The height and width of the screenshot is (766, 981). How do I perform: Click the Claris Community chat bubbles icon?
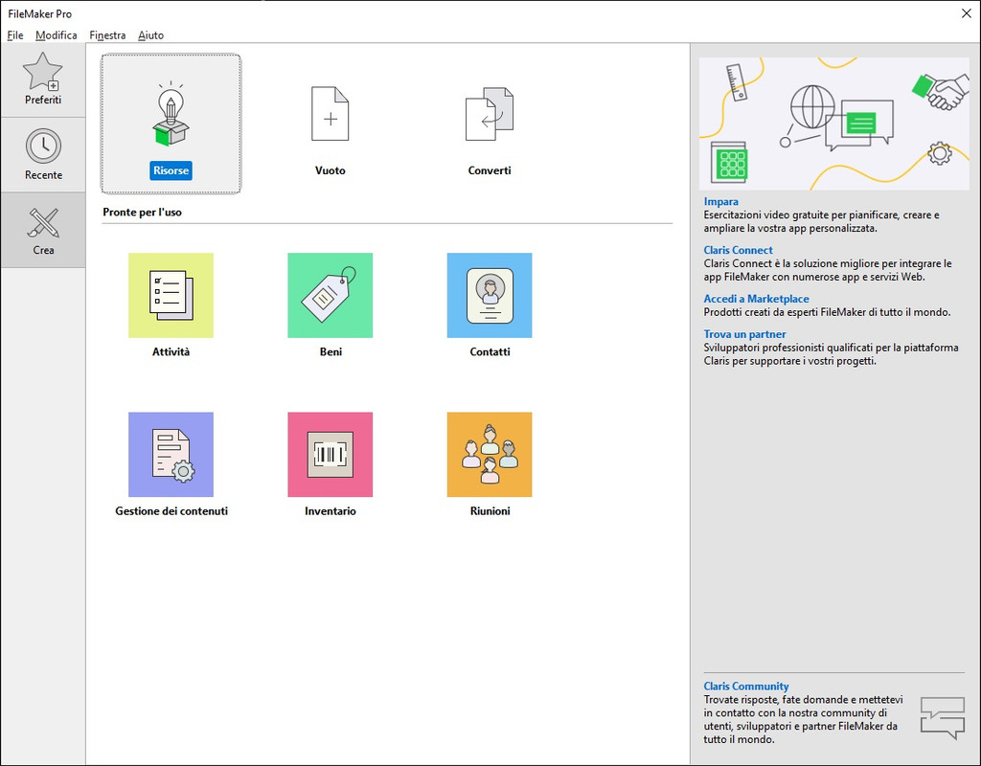943,718
